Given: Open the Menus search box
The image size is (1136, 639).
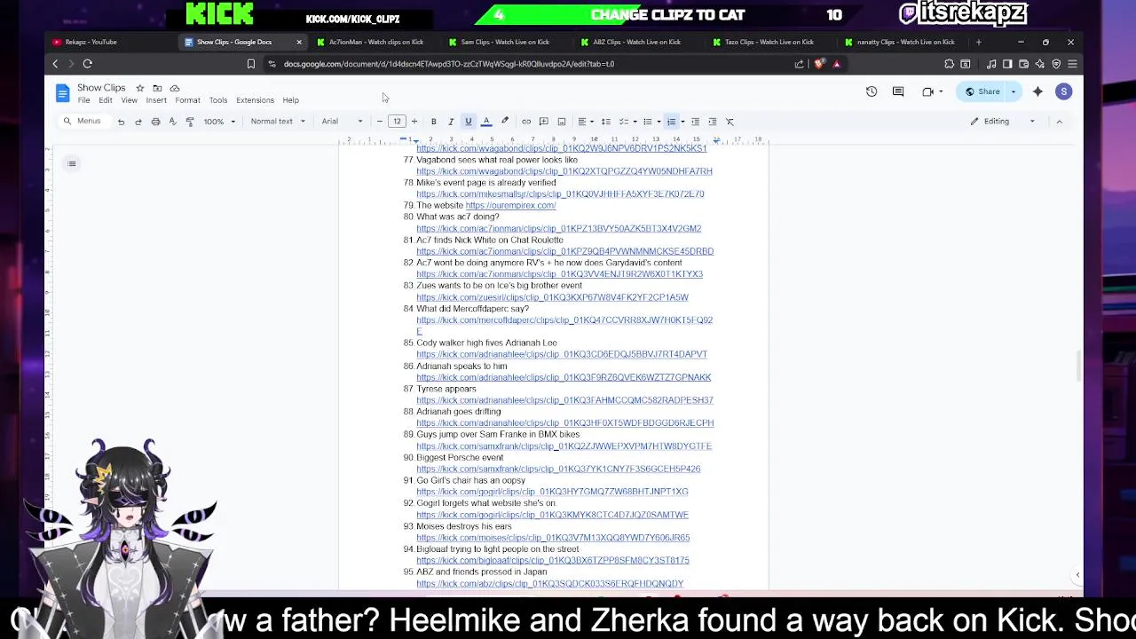Looking at the screenshot, I should (x=83, y=122).
